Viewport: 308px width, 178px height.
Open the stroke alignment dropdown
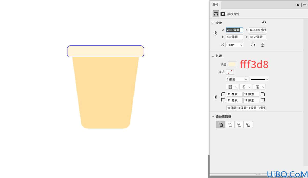(232, 87)
